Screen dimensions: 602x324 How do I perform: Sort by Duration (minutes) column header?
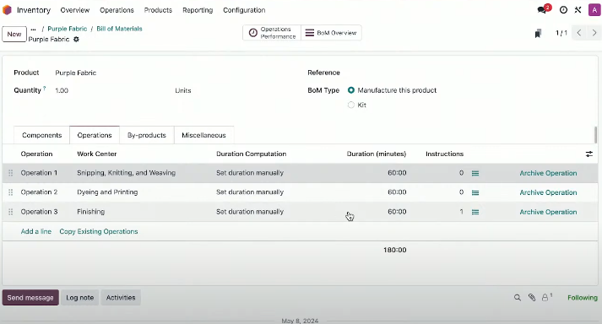point(377,154)
